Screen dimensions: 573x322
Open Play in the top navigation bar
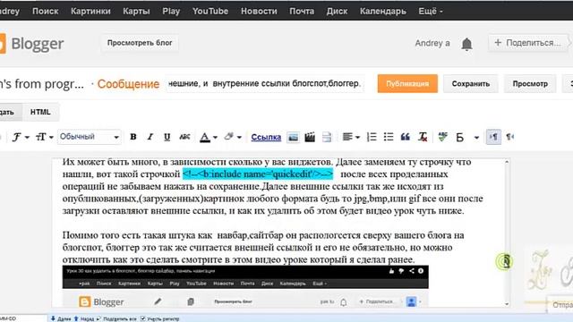(171, 12)
